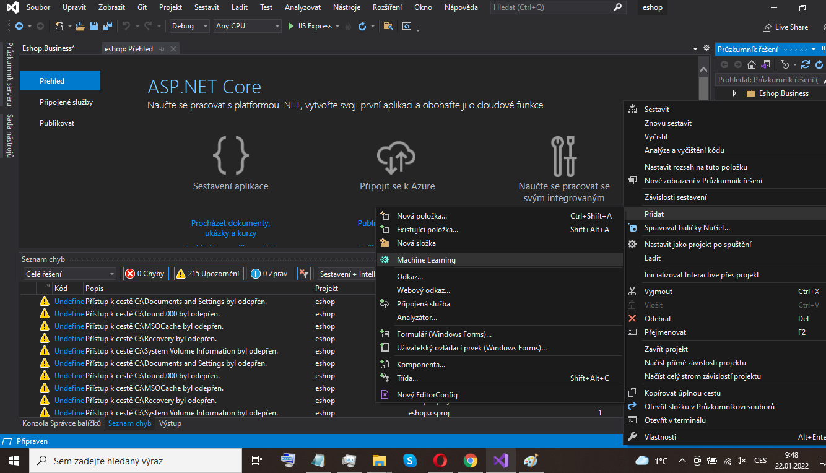Viewport: 826px width, 473px height.
Task: Open the Any CPU platform dropdown
Action: click(248, 26)
